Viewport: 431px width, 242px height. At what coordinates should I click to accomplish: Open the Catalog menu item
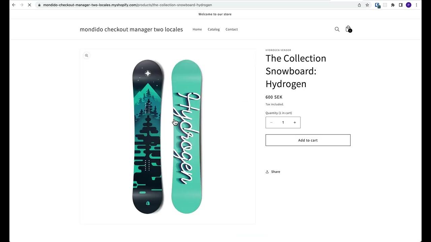point(213,30)
